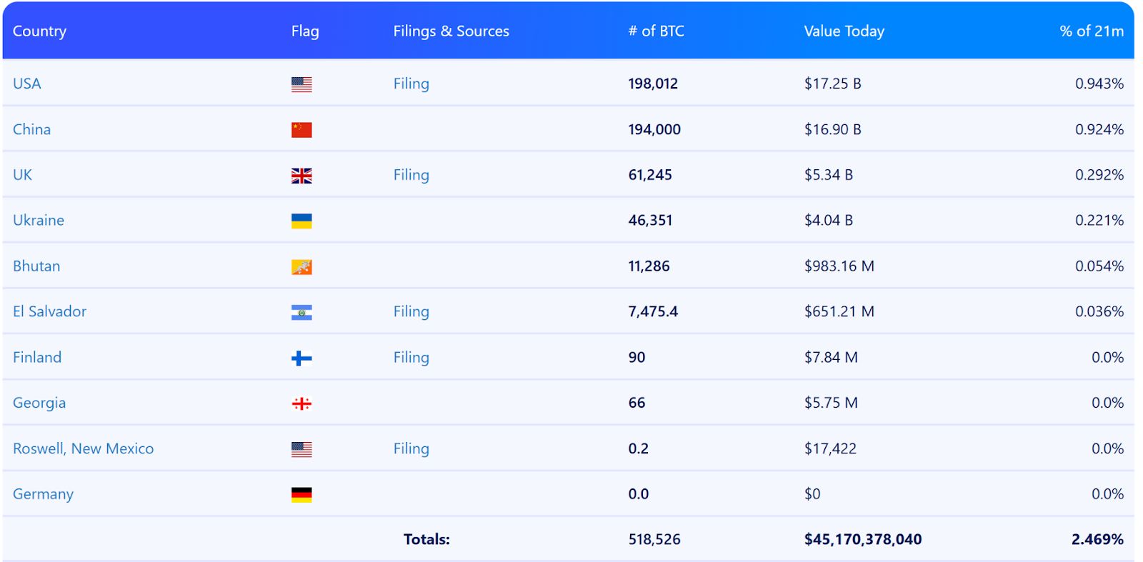This screenshot has width=1143, height=562.
Task: Click the China flag icon
Action: 302,129
